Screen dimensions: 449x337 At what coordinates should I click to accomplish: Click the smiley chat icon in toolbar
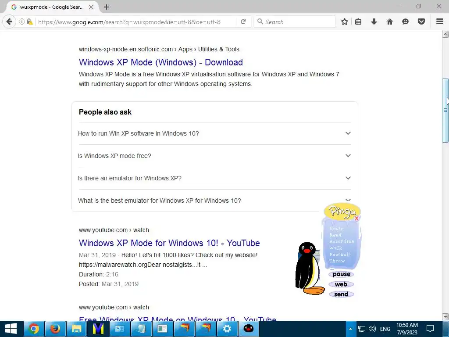click(405, 22)
